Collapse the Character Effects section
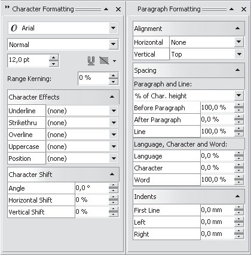Viewport: 251px width, 255px height. [112, 97]
